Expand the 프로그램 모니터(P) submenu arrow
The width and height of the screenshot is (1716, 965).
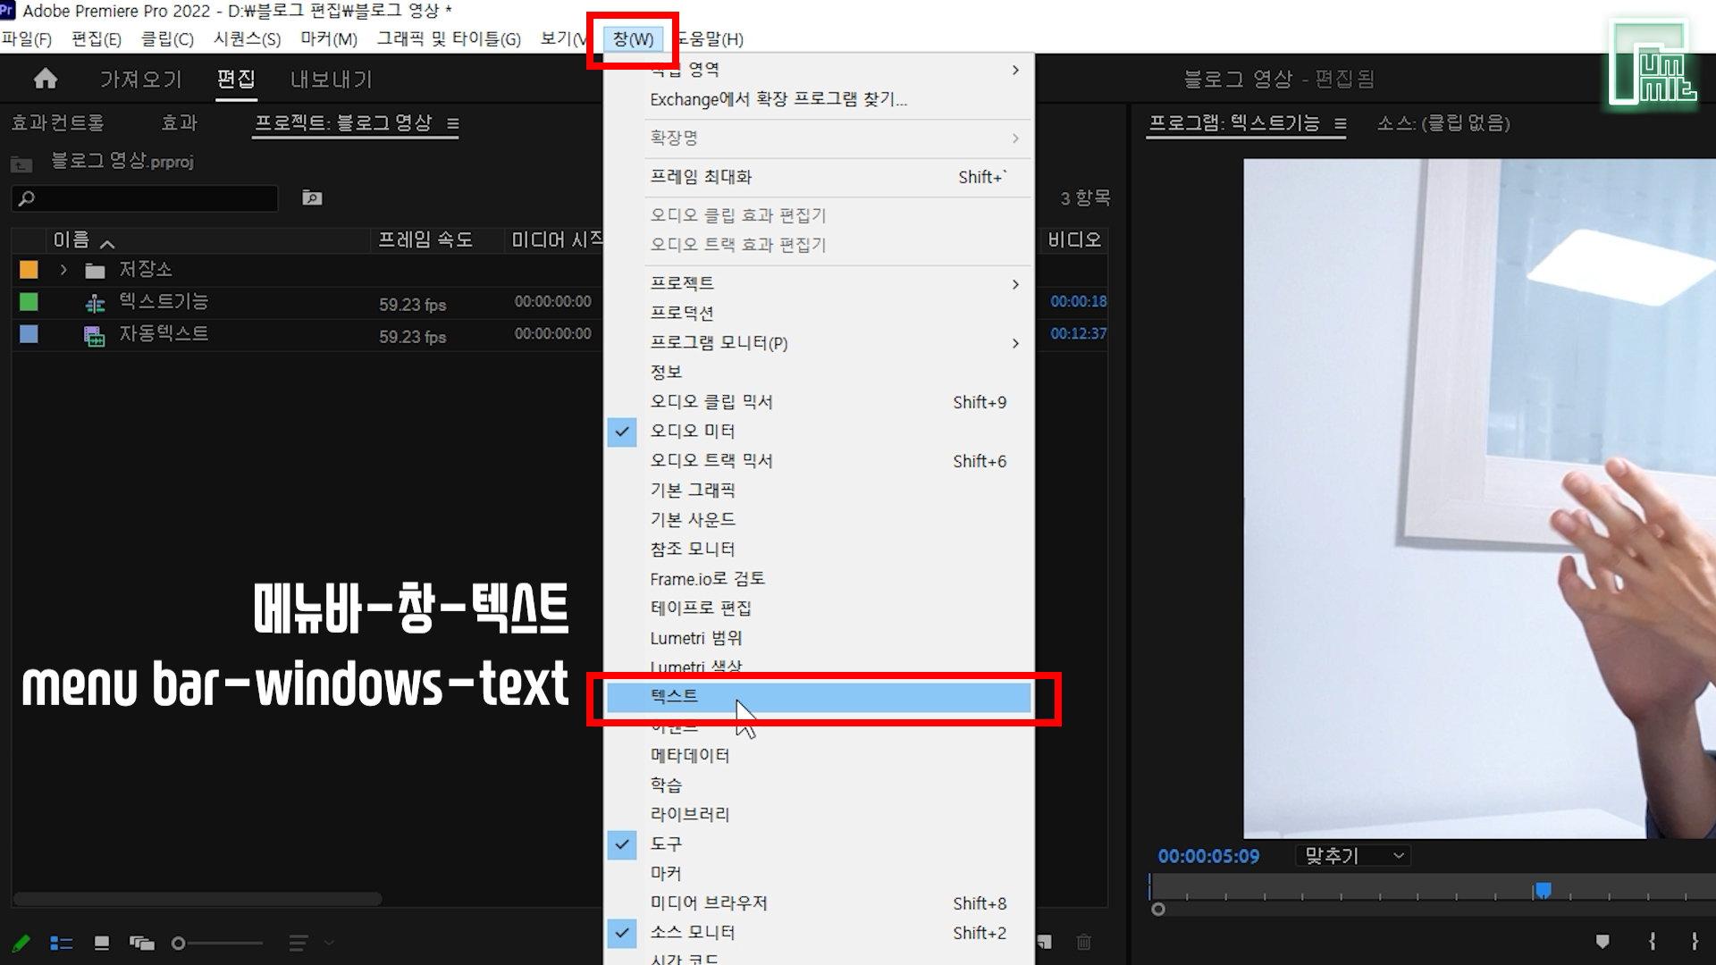pos(1015,343)
